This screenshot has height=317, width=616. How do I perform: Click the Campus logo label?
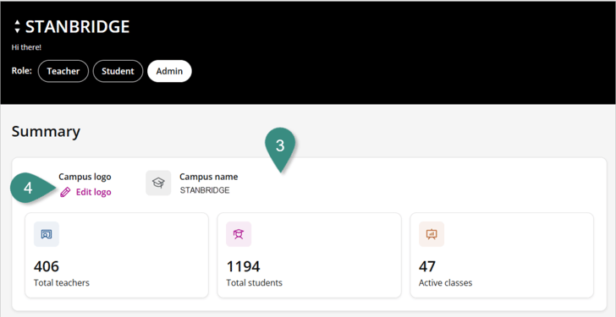click(85, 177)
